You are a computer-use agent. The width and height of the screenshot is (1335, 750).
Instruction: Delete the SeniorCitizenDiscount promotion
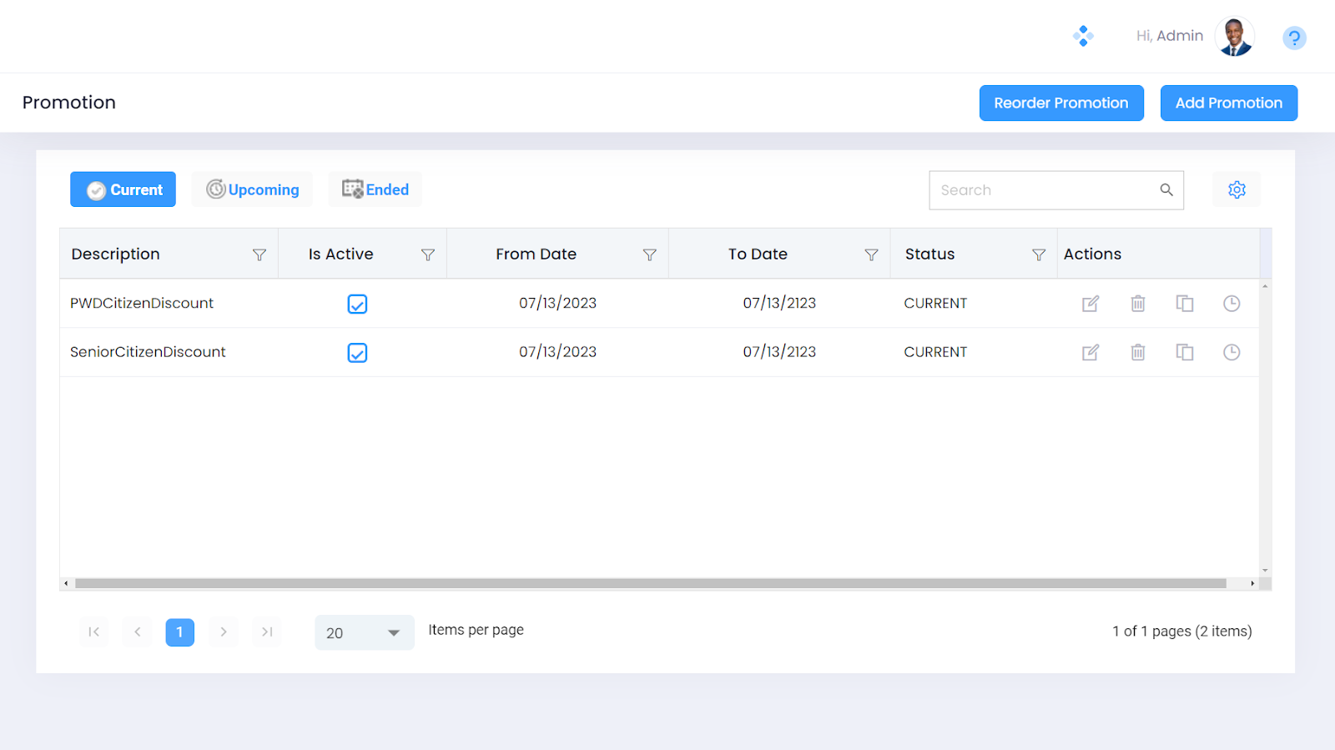pos(1137,352)
